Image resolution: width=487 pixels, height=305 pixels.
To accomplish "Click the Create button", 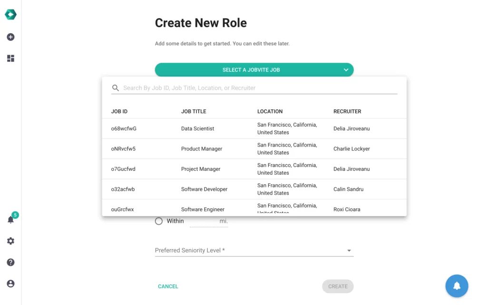I will coord(338,286).
